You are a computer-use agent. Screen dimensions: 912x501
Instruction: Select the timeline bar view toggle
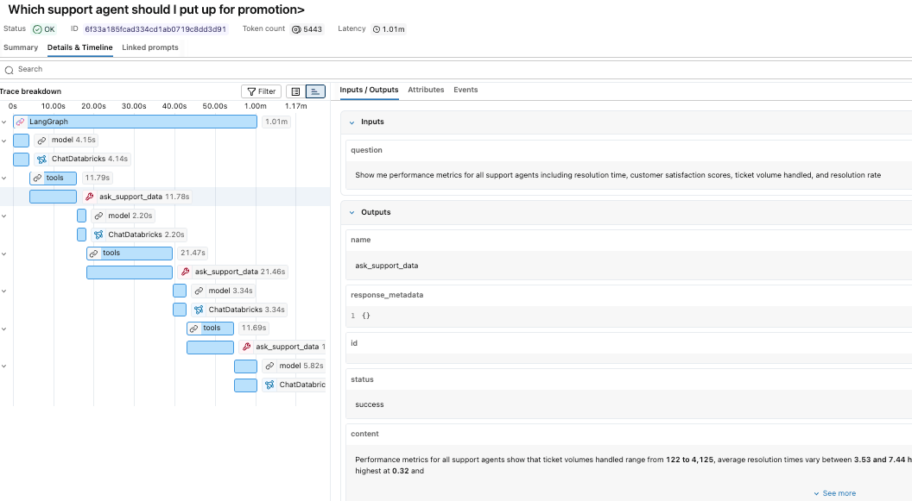[x=315, y=91]
